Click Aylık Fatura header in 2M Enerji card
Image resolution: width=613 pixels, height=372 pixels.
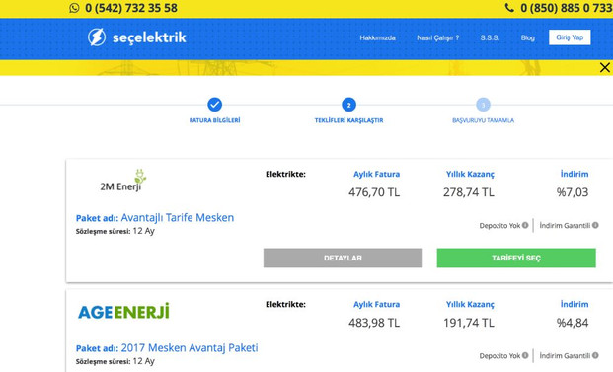[376, 175]
